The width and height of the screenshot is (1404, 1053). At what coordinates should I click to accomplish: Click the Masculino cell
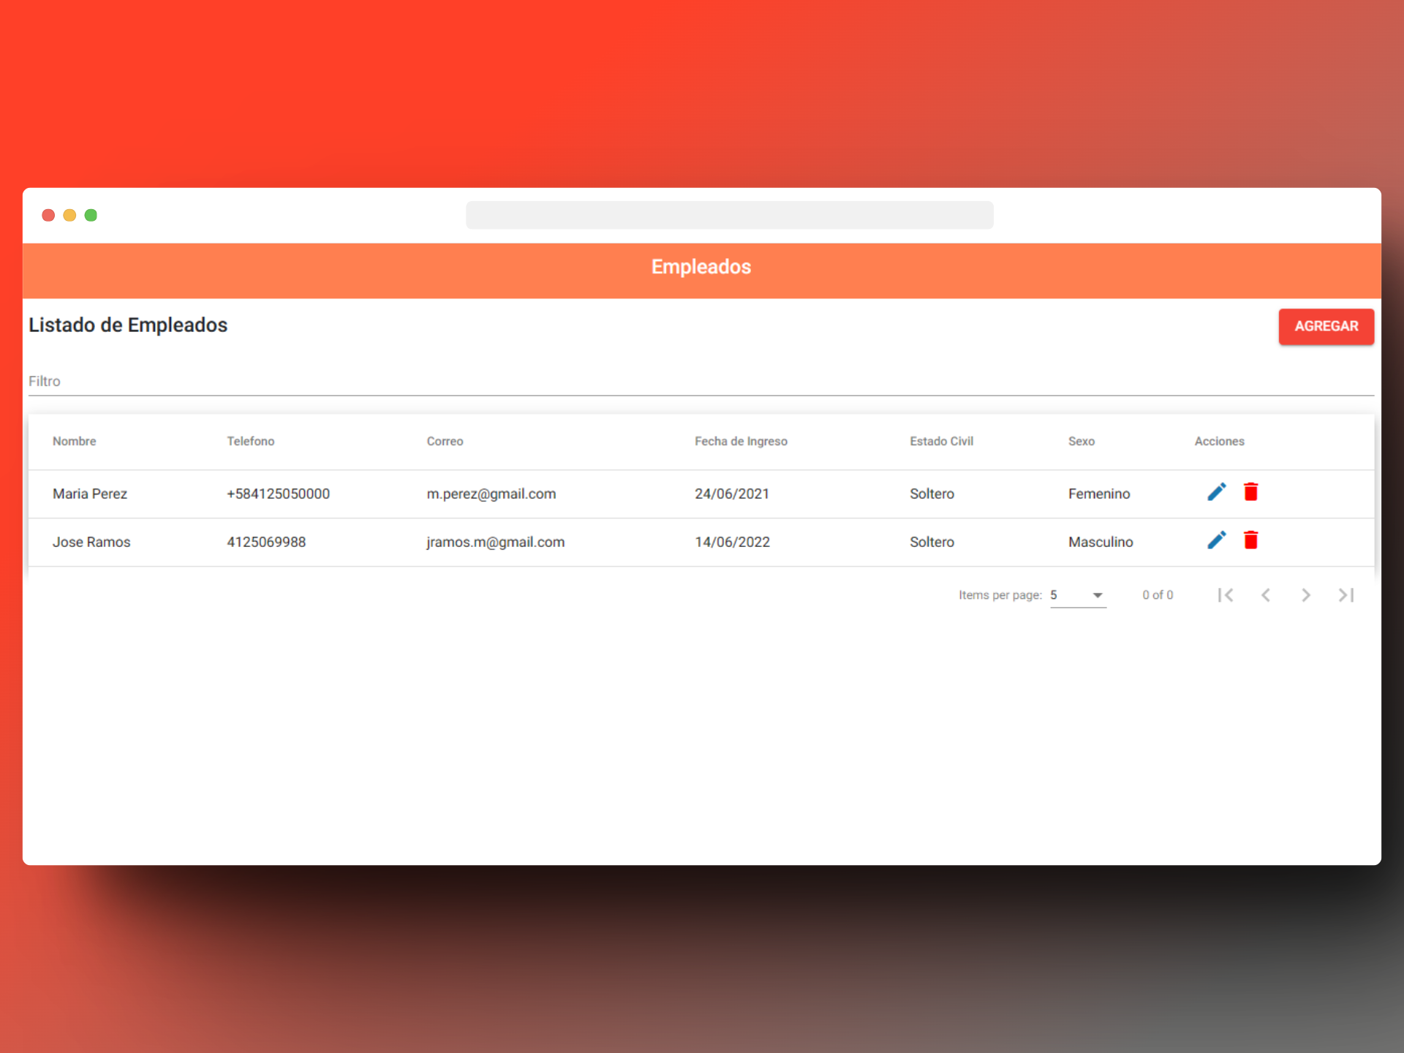tap(1101, 542)
